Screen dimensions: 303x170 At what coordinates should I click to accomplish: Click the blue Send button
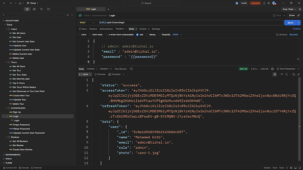click(290, 23)
